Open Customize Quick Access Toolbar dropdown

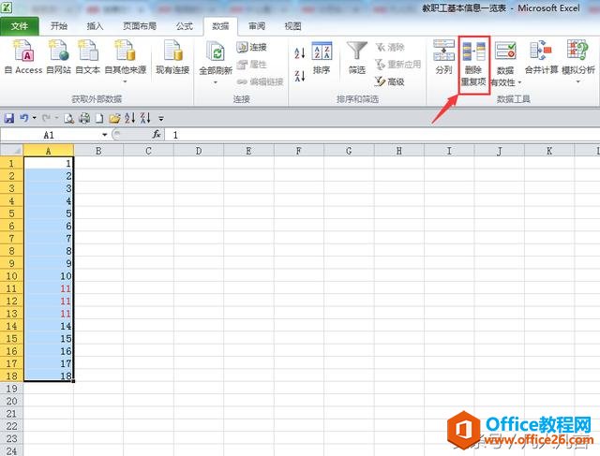coord(161,119)
